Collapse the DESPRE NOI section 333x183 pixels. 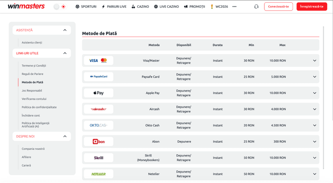point(65,136)
